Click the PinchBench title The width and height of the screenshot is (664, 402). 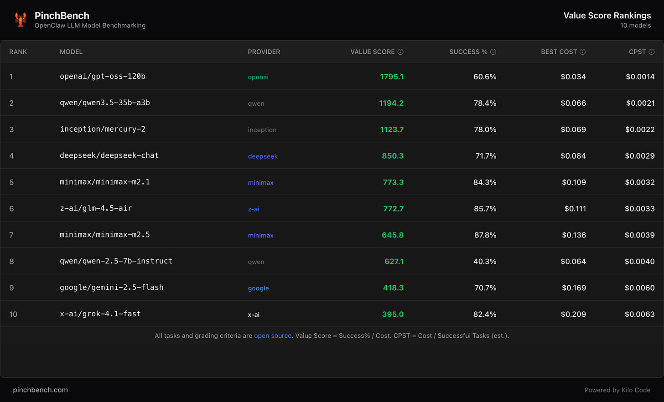pos(62,15)
